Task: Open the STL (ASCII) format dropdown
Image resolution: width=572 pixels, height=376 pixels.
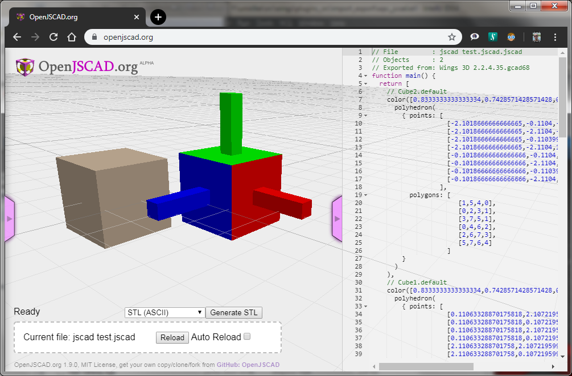Action: click(164, 312)
